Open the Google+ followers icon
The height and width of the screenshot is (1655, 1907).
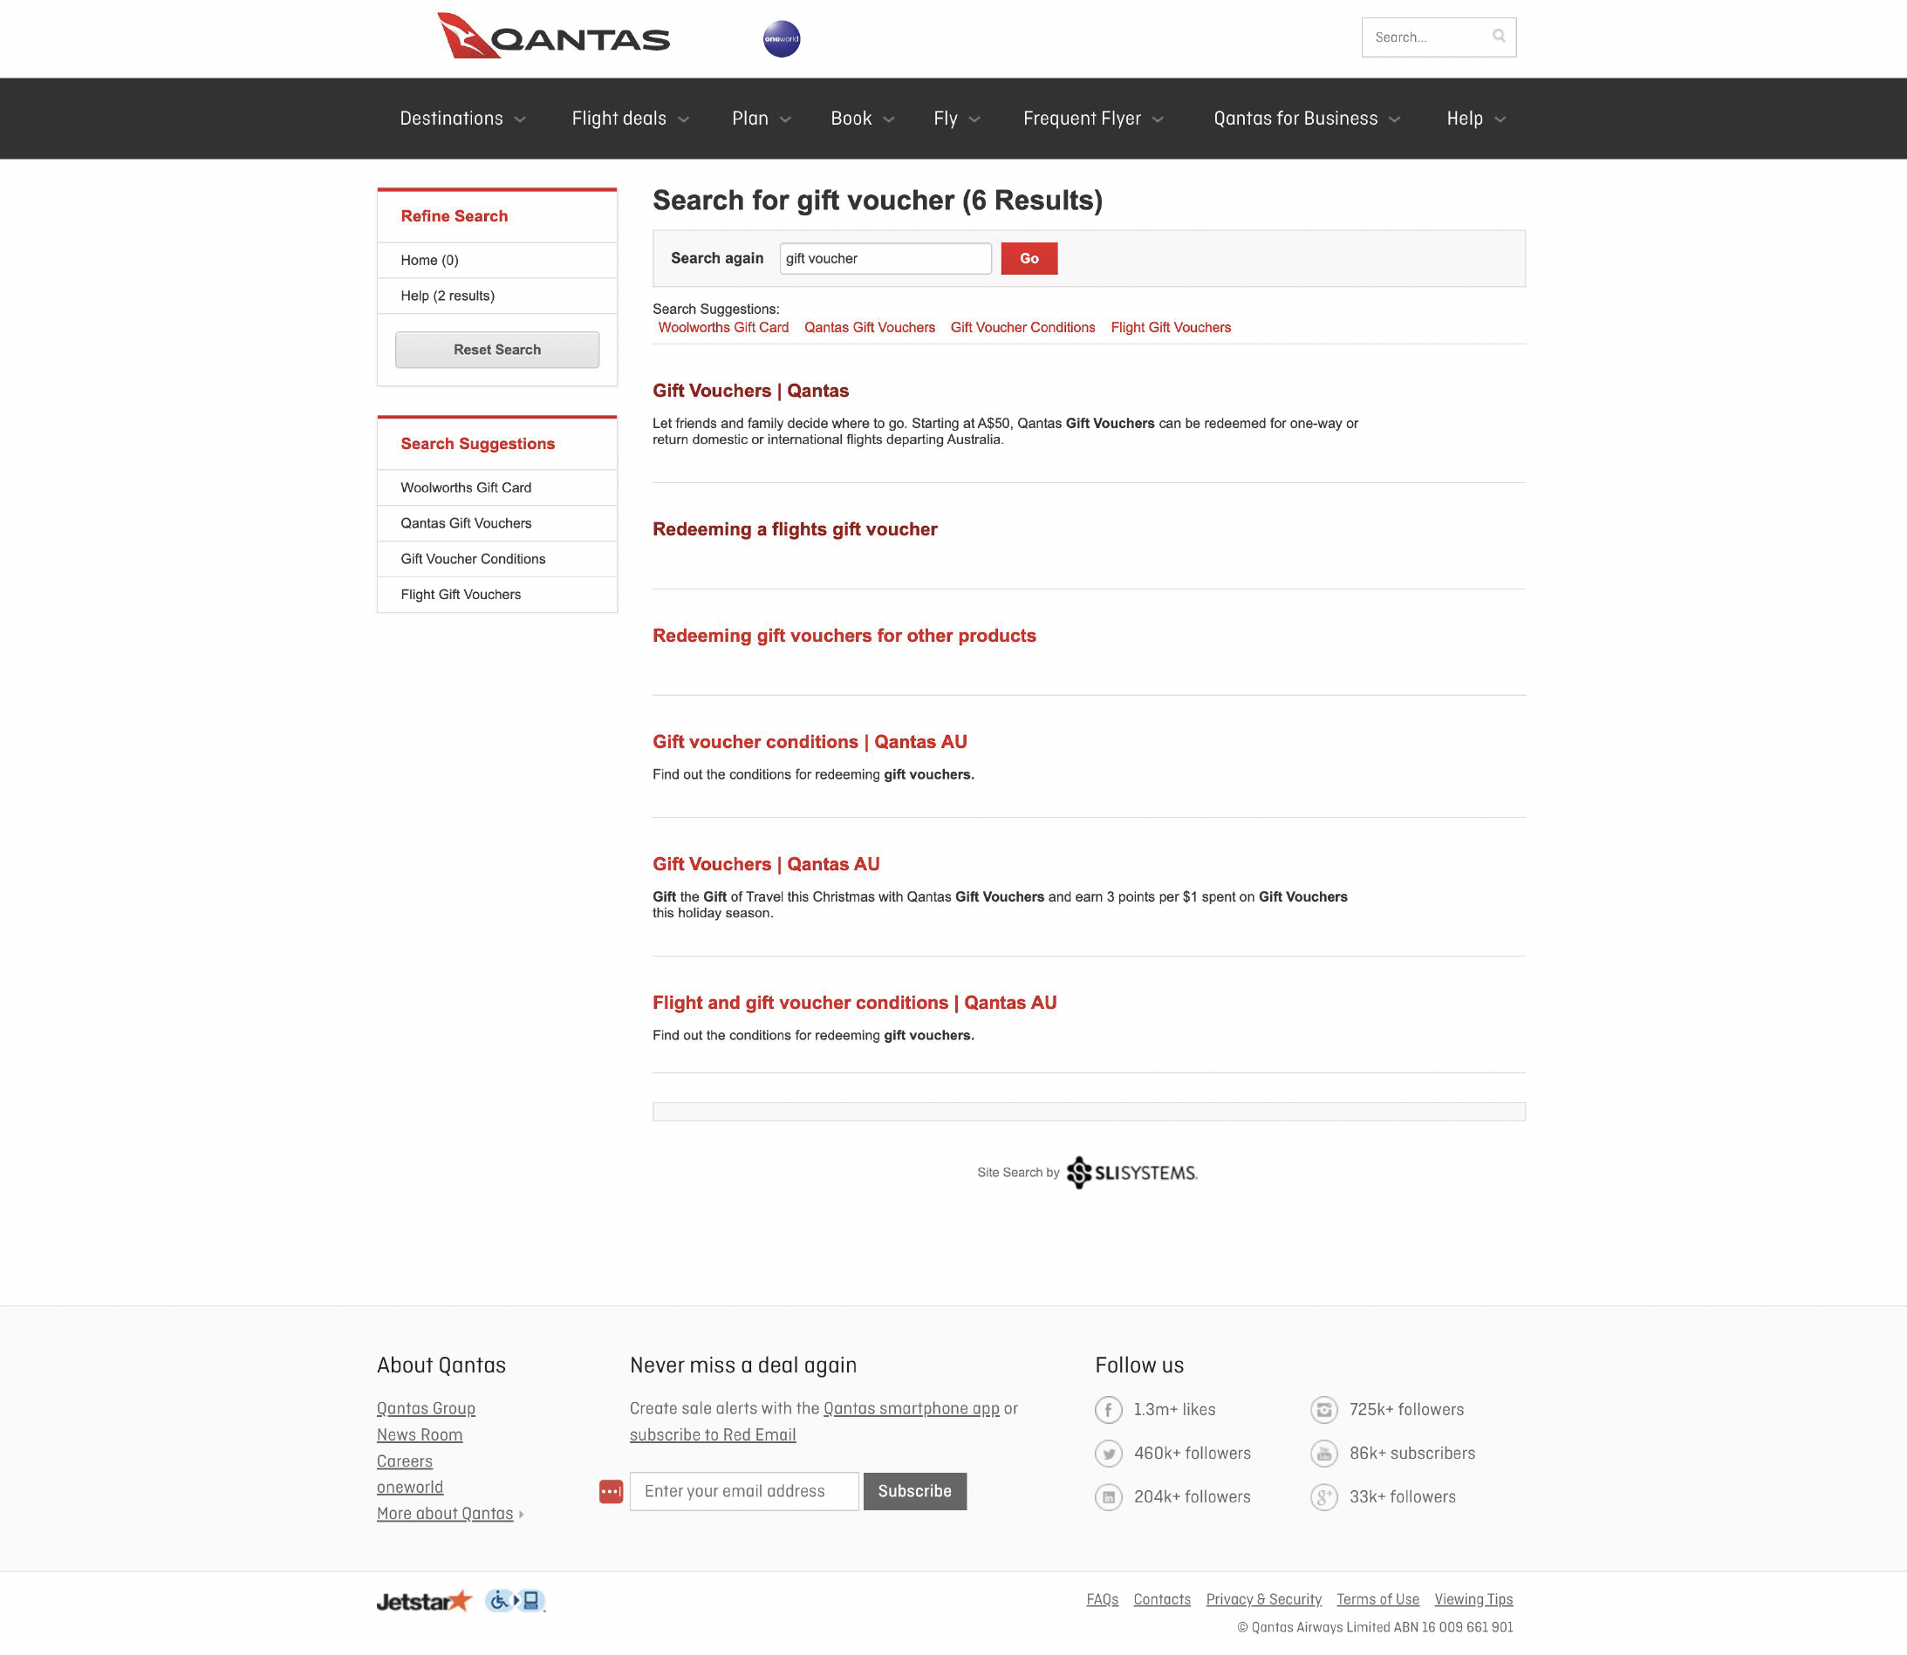tap(1324, 1497)
